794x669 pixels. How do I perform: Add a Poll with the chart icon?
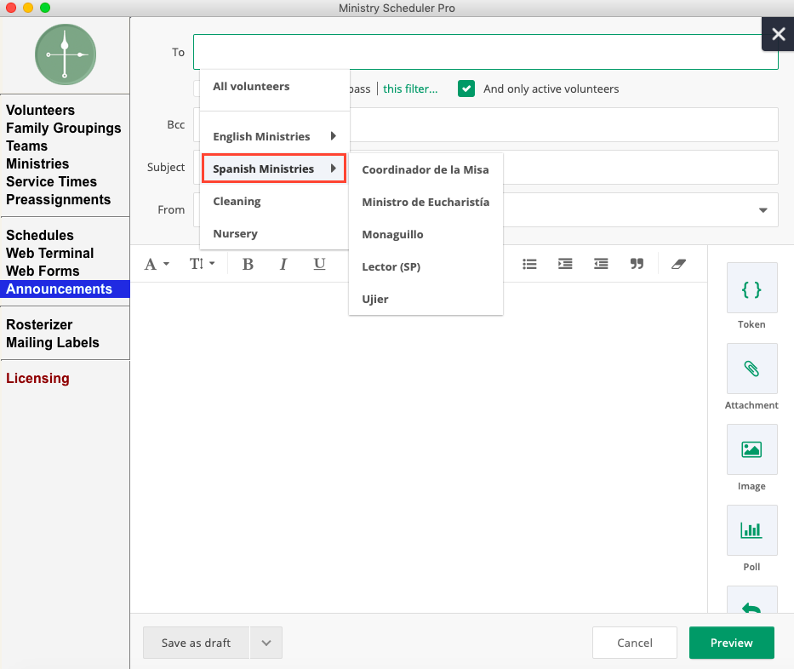tap(751, 530)
